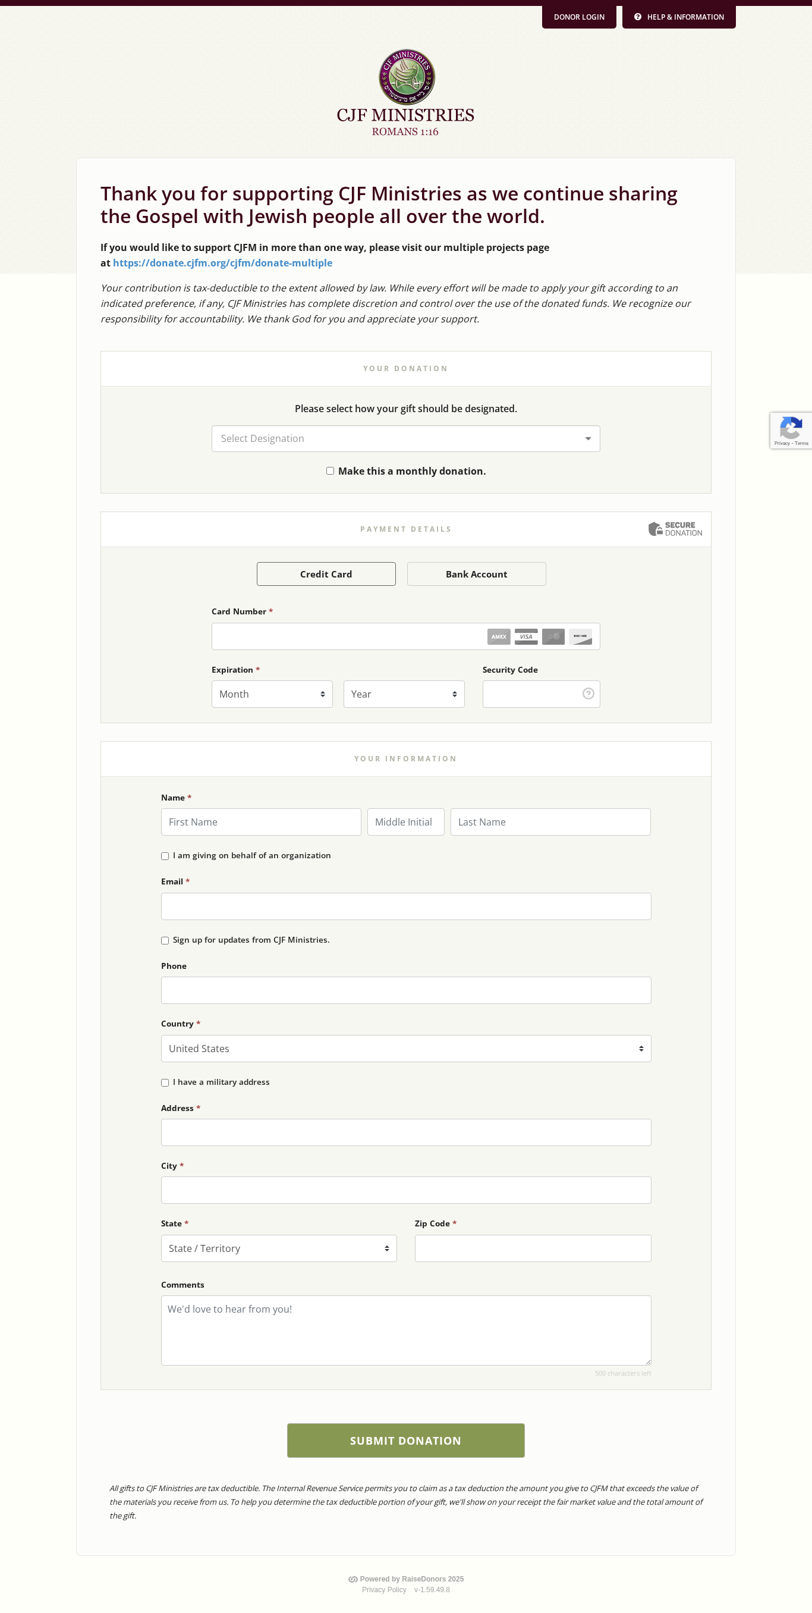Open the donate-multiple projects link

click(222, 263)
